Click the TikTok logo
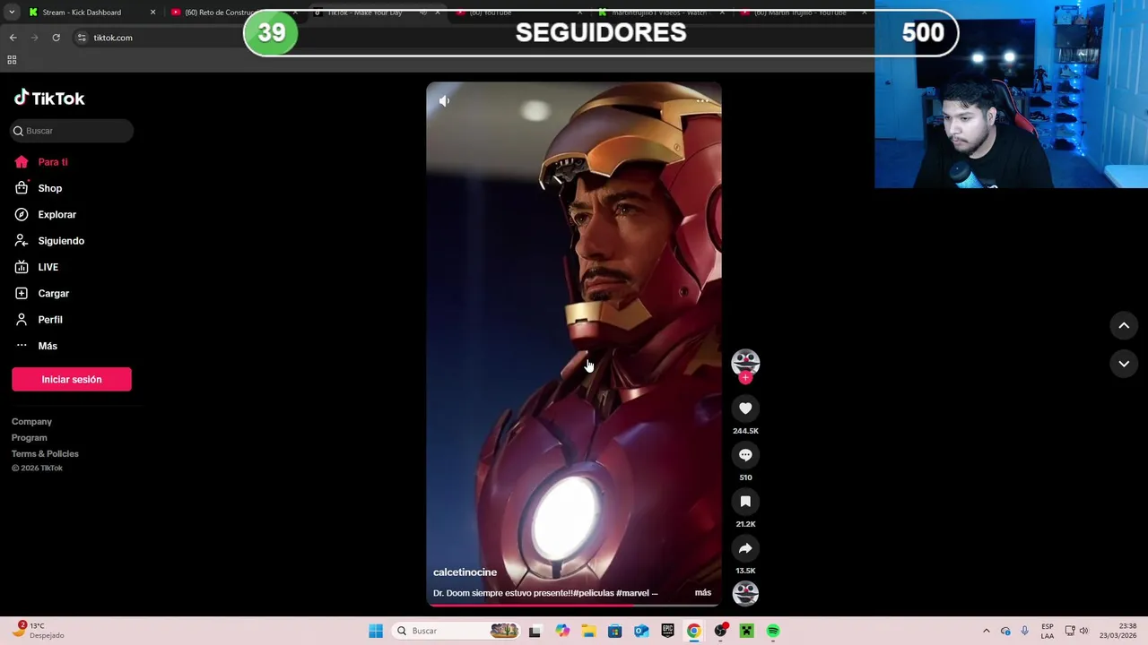This screenshot has width=1148, height=645. (x=49, y=98)
